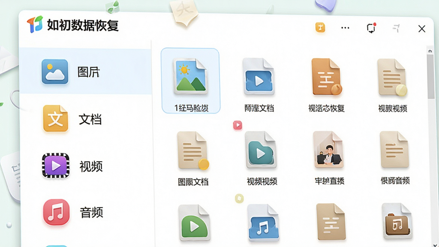Viewport: 439px width, 247px height.
Task: Click the 视活态恢复 label text
Action: coord(326,108)
